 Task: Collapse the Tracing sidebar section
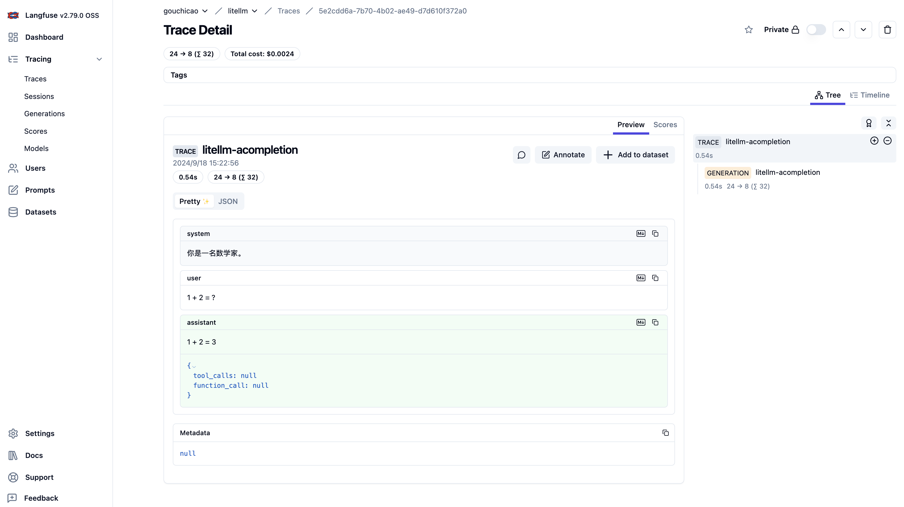click(99, 59)
